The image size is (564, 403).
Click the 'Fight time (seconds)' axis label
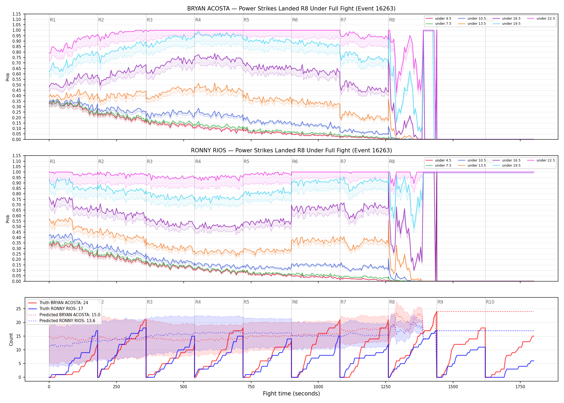click(291, 394)
